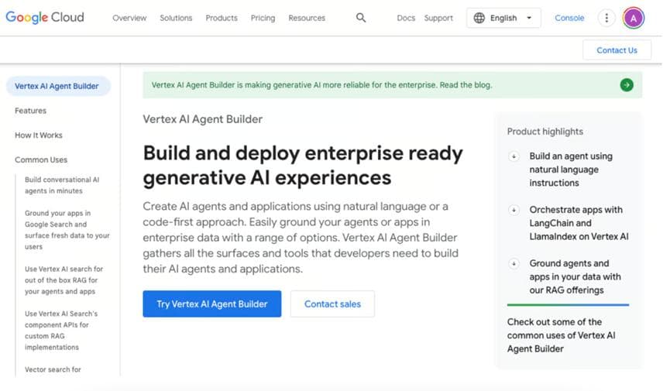Open the English language dropdown
670x391 pixels.
point(503,18)
